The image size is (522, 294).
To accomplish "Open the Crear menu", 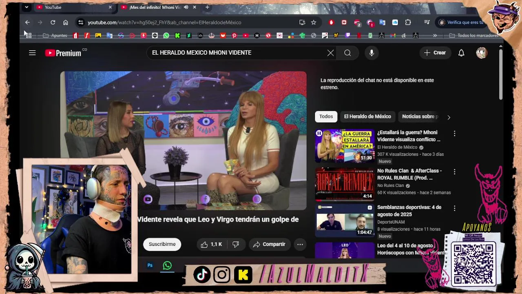I will pyautogui.click(x=435, y=53).
